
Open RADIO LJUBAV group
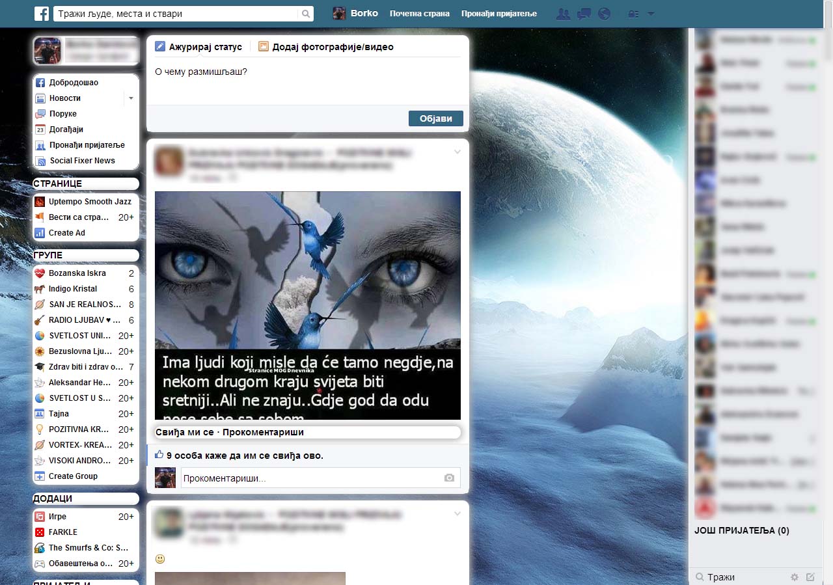coord(85,320)
